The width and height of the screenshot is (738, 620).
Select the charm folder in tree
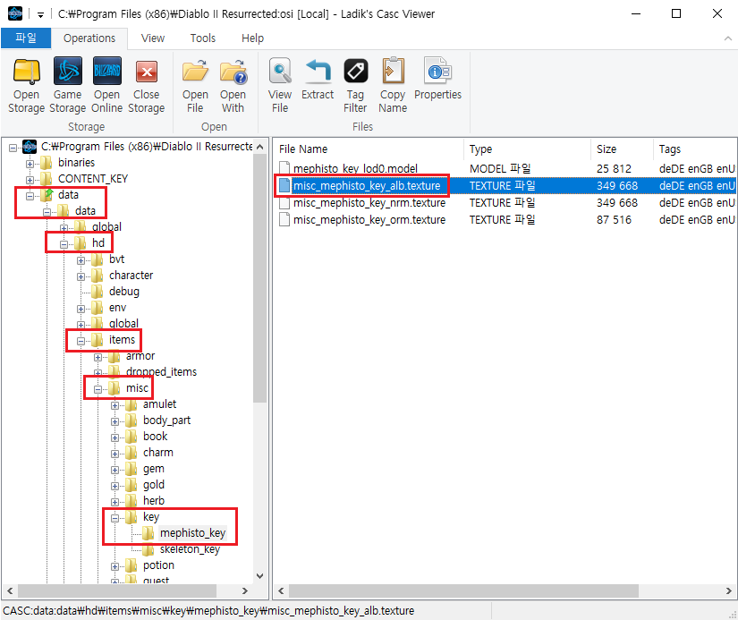pos(158,453)
